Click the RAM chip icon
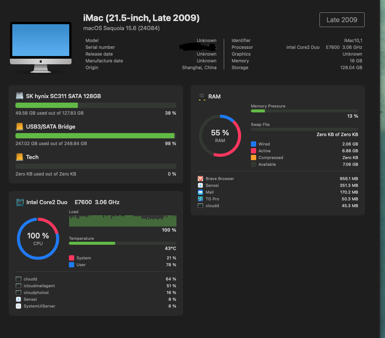The height and width of the screenshot is (338, 385). (x=202, y=97)
